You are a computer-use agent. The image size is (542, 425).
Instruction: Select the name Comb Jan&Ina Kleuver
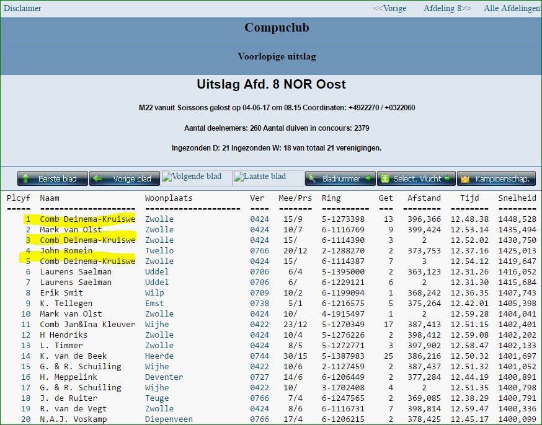(87, 325)
